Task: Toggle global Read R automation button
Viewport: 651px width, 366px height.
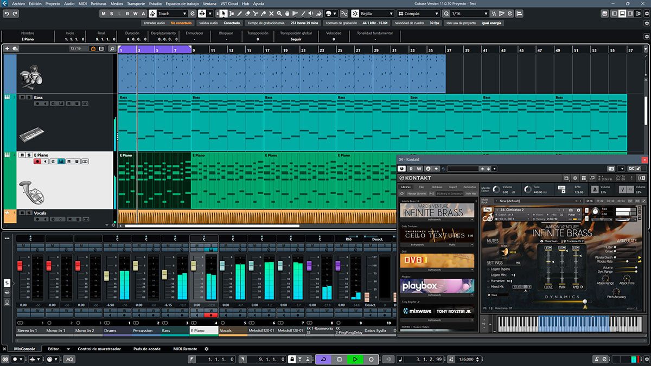Action: click(127, 14)
